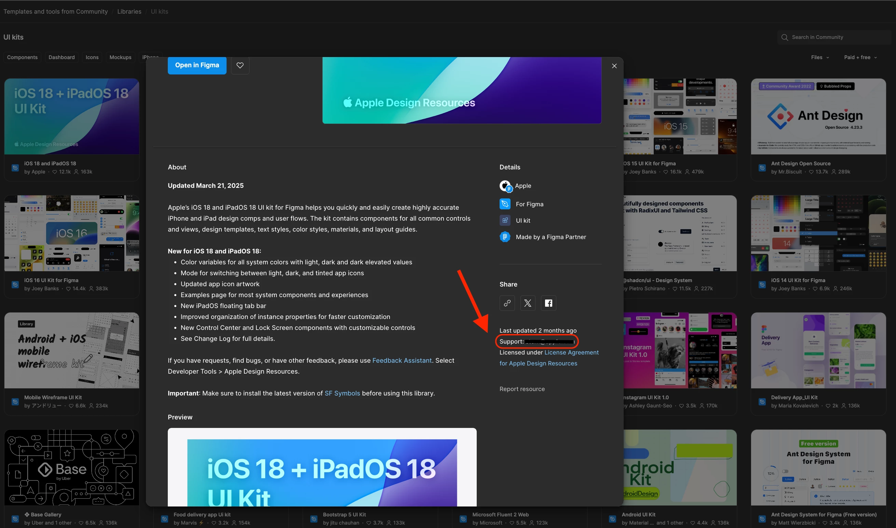
Task: Open the iOS 18 + iPadOS 18 UI Kit thumbnail
Action: [x=71, y=116]
